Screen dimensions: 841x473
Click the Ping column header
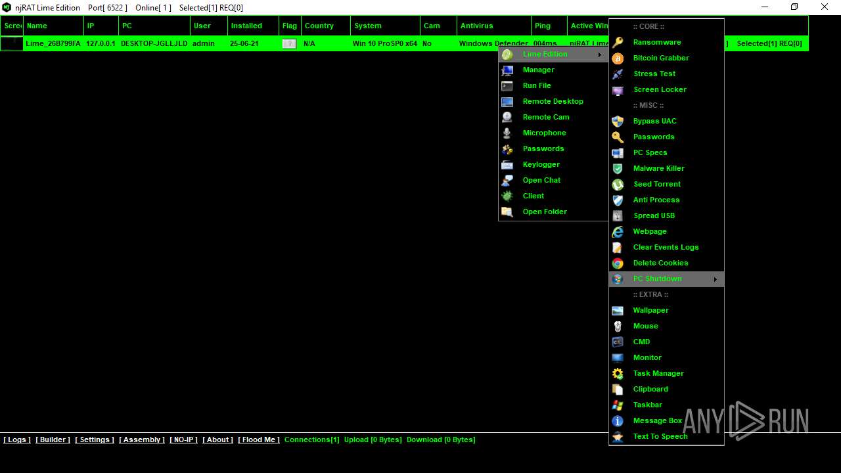pos(549,26)
